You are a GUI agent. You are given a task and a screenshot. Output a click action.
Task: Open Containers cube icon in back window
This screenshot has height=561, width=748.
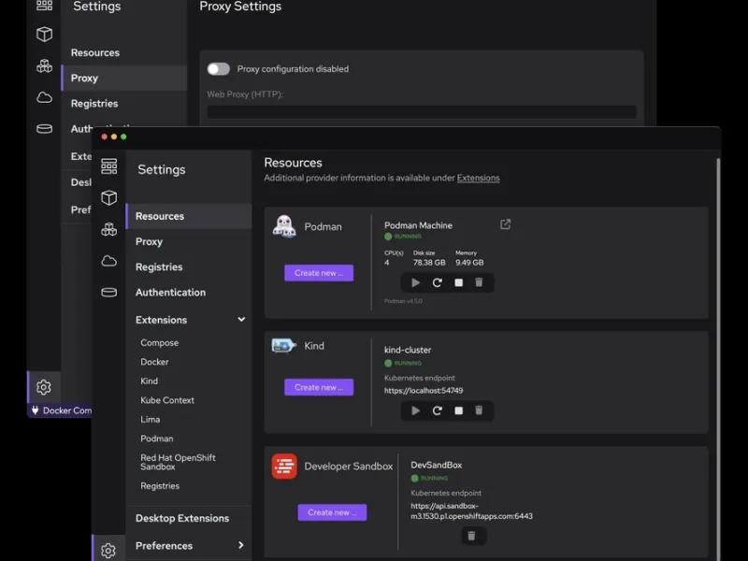coord(44,34)
